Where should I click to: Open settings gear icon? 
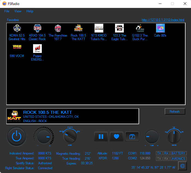(182, 166)
